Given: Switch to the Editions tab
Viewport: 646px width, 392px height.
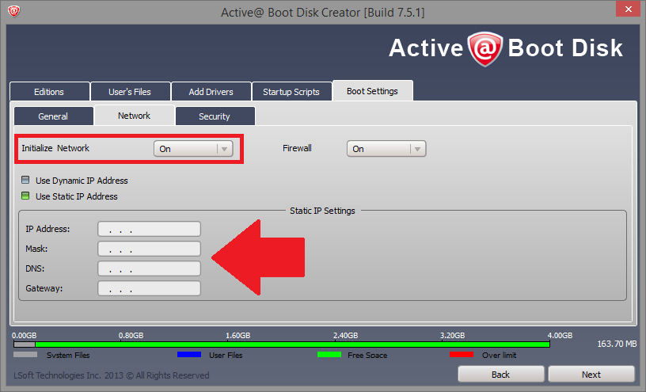Looking at the screenshot, I should (x=49, y=92).
